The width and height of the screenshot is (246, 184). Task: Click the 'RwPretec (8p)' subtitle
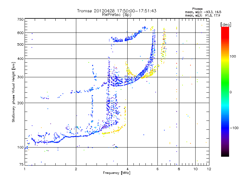click(x=117, y=15)
